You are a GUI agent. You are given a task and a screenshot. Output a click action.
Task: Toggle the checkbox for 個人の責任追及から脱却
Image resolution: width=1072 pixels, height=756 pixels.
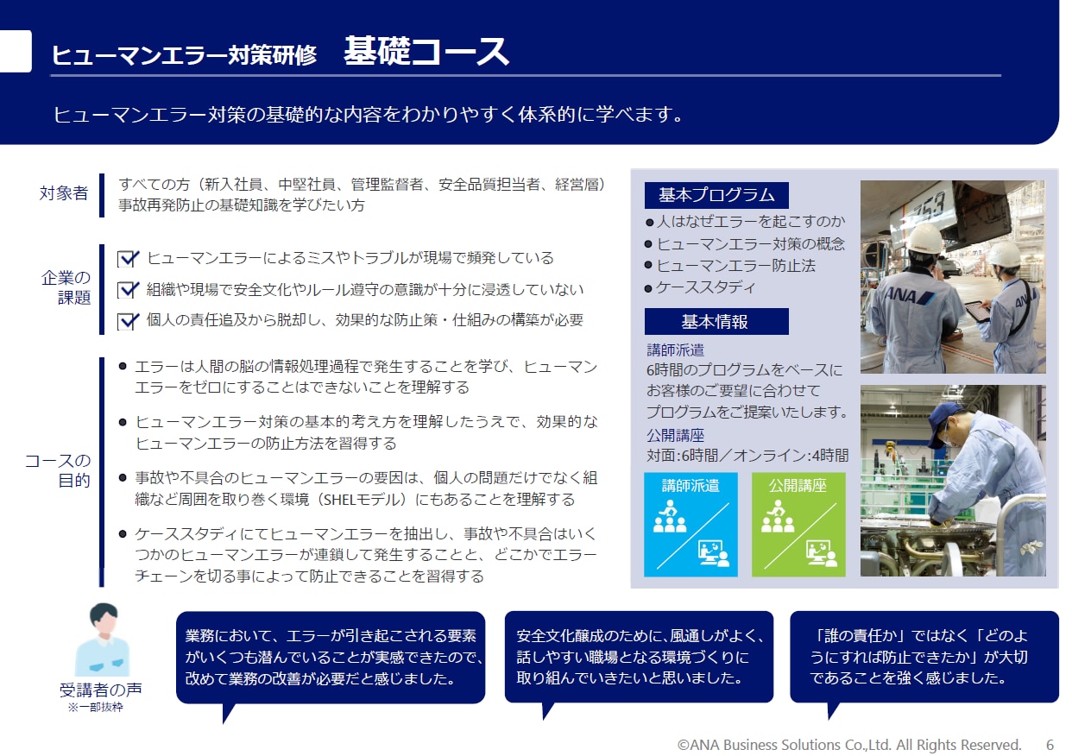pyautogui.click(x=129, y=321)
